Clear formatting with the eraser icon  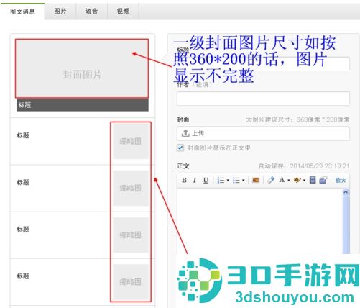click(271, 180)
